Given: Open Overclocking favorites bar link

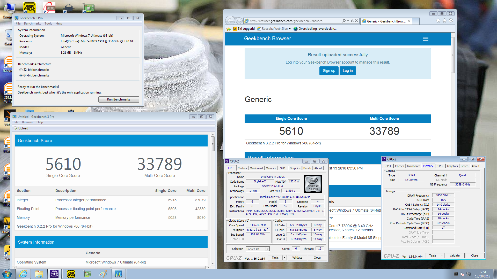Looking at the screenshot, I should (x=315, y=29).
